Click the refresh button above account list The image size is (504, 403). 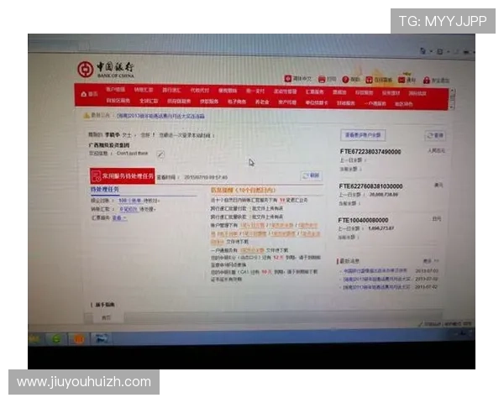coord(435,136)
